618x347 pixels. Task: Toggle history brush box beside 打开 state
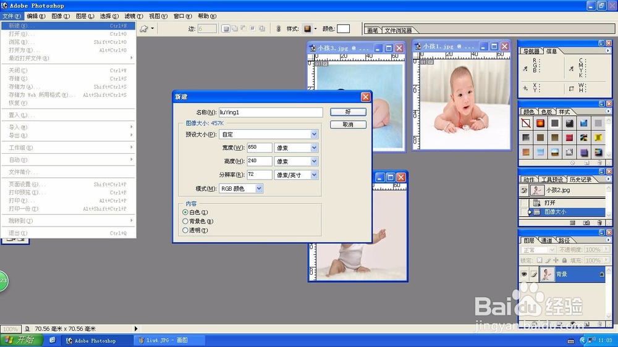(524, 203)
